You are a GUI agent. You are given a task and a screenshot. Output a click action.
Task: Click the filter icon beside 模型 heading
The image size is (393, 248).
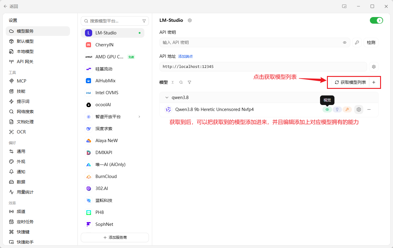tap(189, 82)
